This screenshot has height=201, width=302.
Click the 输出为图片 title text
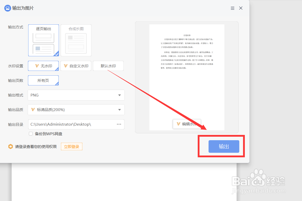point(23,8)
